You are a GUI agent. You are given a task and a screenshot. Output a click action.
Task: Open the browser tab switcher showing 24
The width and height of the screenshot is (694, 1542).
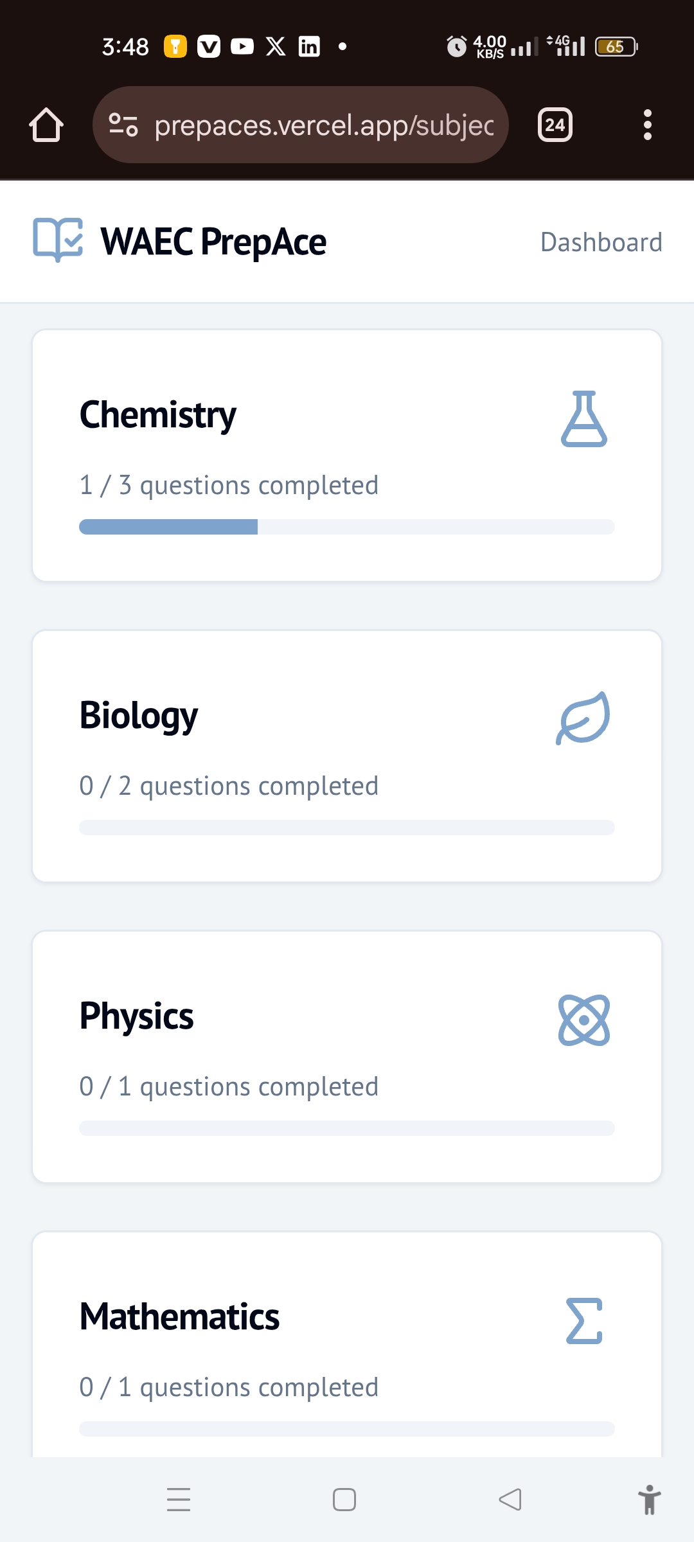555,125
